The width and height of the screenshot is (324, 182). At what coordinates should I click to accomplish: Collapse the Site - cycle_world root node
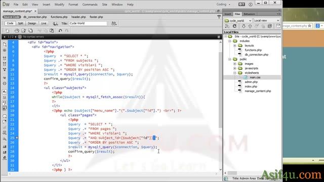click(226, 36)
